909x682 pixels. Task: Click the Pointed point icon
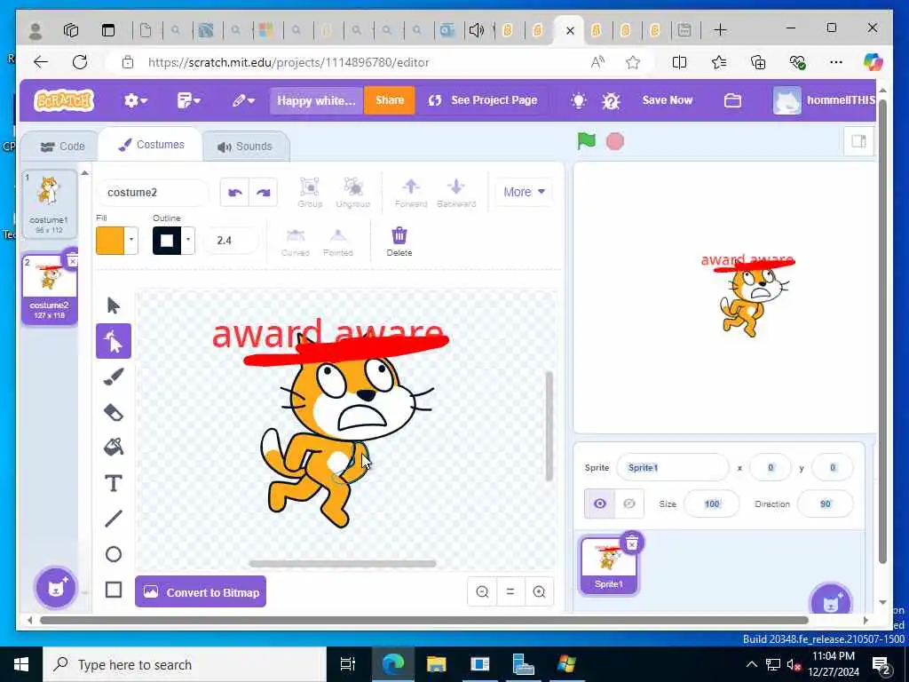[x=338, y=242]
